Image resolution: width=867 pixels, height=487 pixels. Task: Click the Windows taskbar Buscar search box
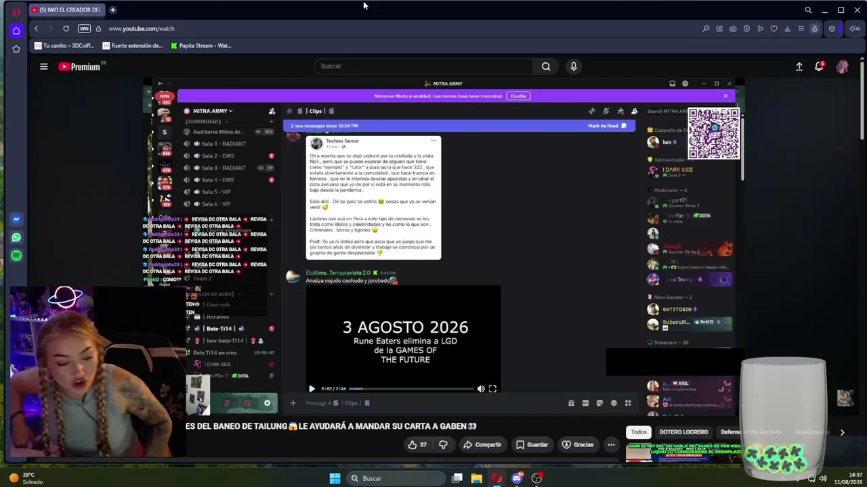[396, 478]
